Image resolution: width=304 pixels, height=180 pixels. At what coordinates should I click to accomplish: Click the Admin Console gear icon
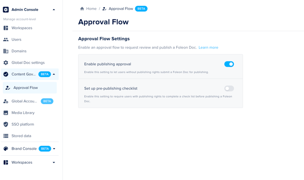point(6,9)
